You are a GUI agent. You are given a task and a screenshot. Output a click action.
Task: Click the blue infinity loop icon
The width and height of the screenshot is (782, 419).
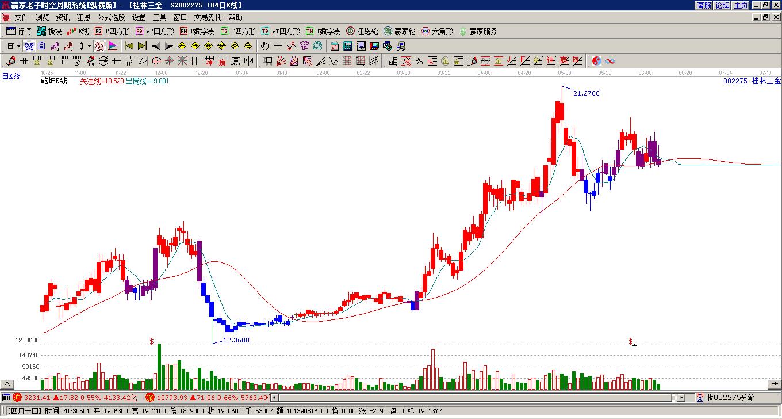coord(610,61)
